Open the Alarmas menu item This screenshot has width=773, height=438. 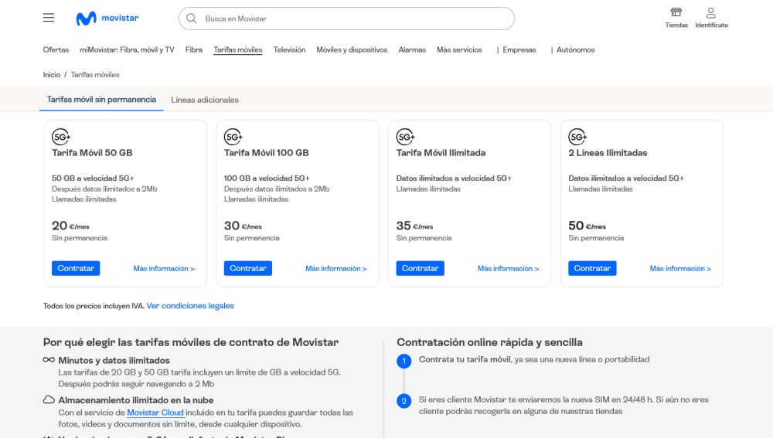(412, 49)
